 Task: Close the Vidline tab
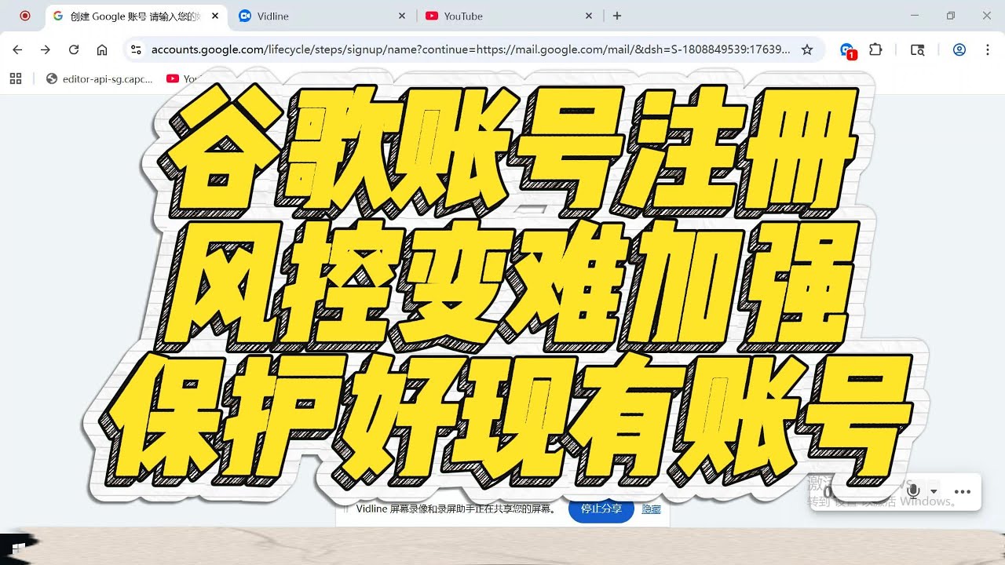(402, 16)
